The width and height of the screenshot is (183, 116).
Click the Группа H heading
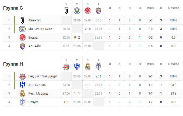click(x=13, y=64)
